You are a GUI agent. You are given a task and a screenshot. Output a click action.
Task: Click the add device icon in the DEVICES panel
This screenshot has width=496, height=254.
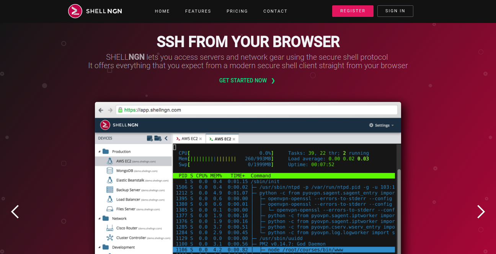click(x=150, y=138)
